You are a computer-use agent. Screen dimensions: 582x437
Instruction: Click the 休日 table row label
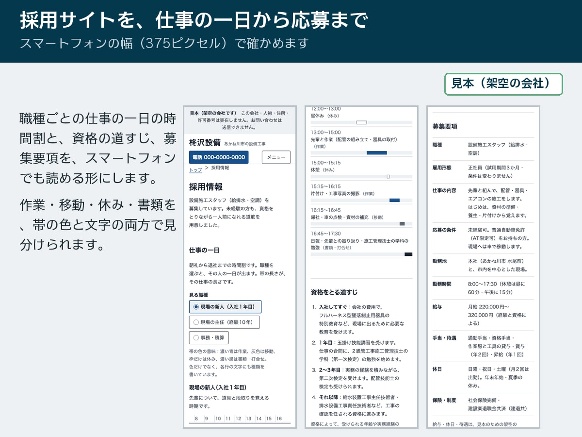click(437, 369)
